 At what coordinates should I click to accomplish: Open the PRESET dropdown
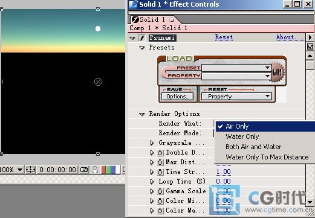tap(236, 68)
